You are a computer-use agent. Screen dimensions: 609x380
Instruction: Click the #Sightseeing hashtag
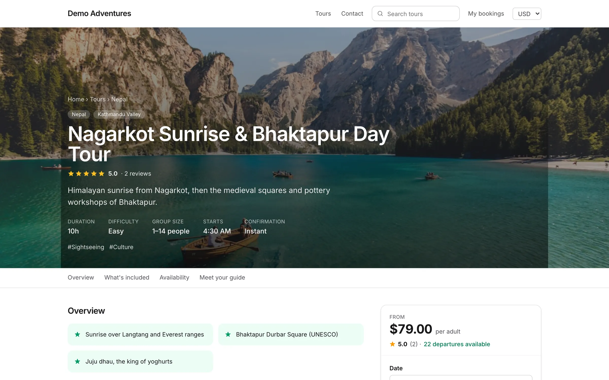click(86, 247)
